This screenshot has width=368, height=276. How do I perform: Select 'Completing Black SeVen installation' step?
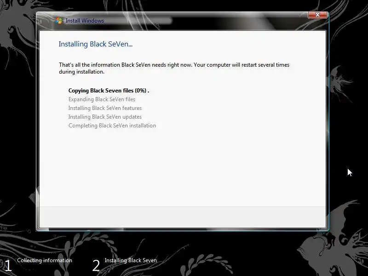[x=112, y=126]
